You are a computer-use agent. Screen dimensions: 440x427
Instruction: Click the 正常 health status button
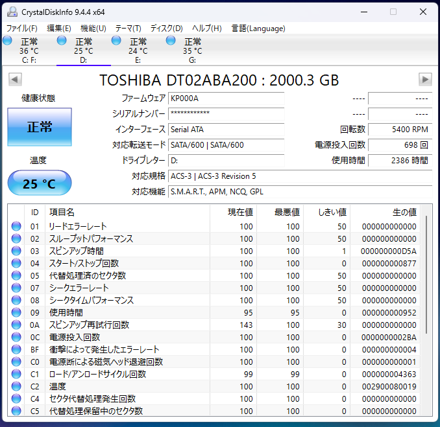coord(40,127)
